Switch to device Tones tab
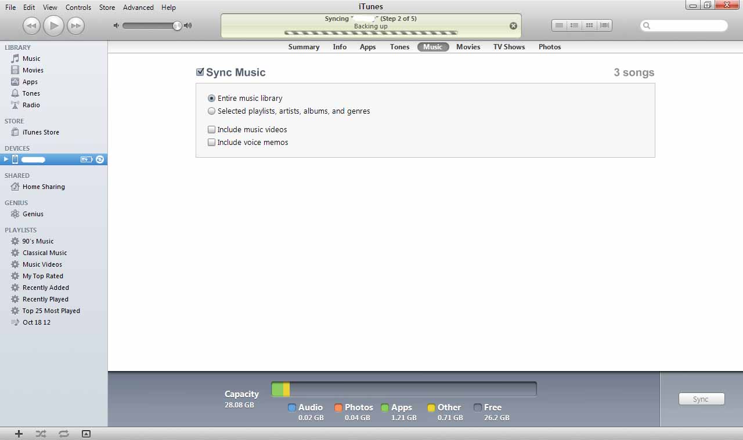The height and width of the screenshot is (440, 743). coord(399,47)
